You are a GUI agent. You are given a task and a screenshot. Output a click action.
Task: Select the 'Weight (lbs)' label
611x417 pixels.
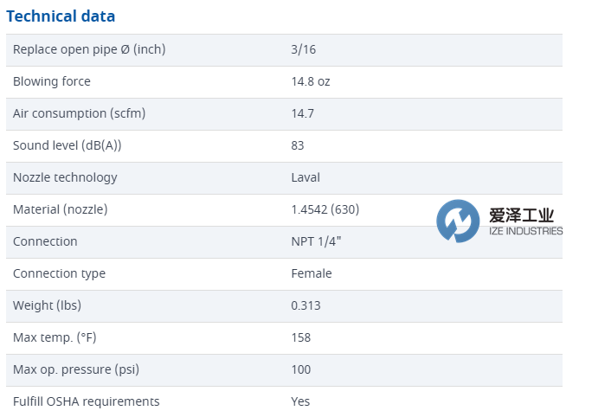coord(47,305)
